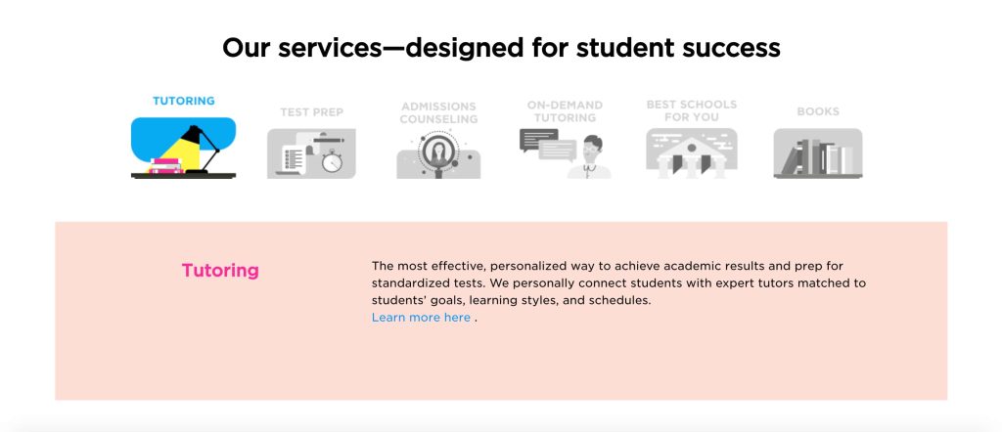Open the Books bookshelf illustration
The image size is (1002, 432).
tap(818, 153)
